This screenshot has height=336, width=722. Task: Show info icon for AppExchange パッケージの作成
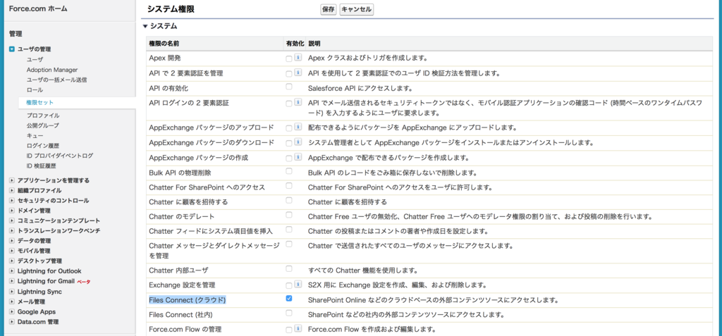[298, 157]
